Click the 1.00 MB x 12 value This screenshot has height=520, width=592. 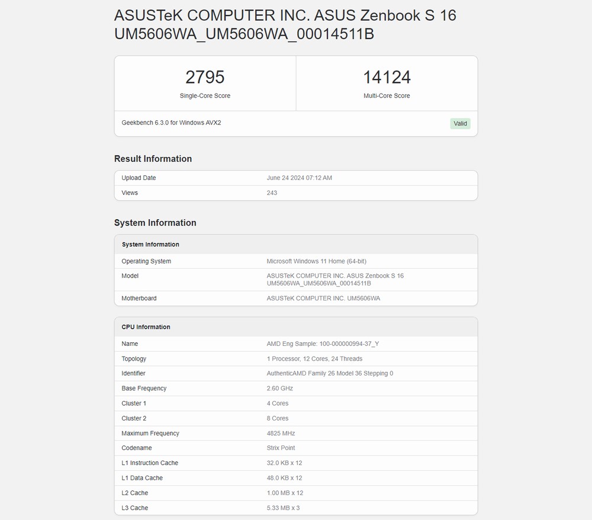pos(285,493)
